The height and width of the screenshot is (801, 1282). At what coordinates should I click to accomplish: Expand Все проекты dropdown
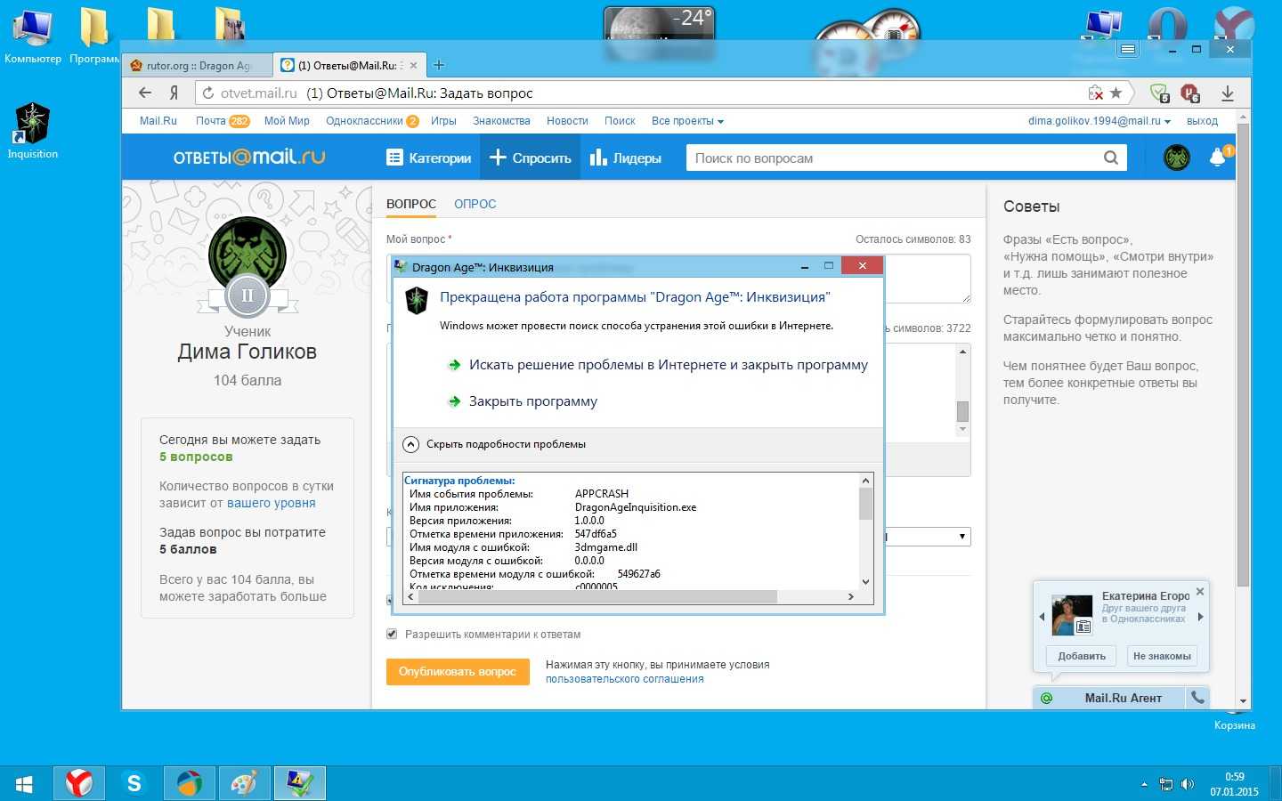pos(687,121)
